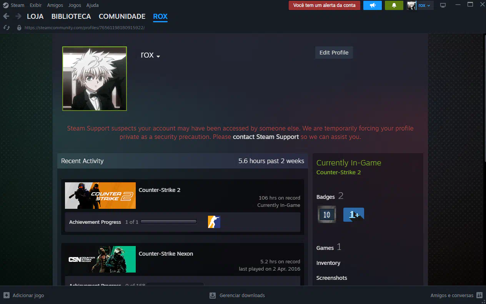Image resolution: width=486 pixels, height=304 pixels.
Task: Click the 'Recent Activity' heading
Action: pos(82,161)
